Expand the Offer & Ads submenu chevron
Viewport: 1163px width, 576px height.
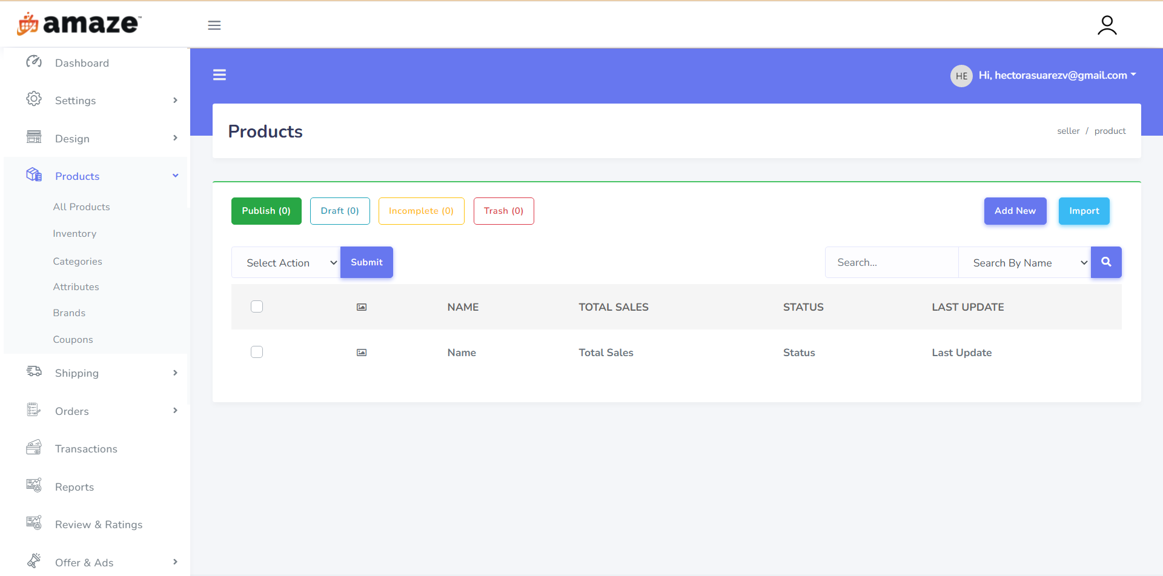pos(176,562)
